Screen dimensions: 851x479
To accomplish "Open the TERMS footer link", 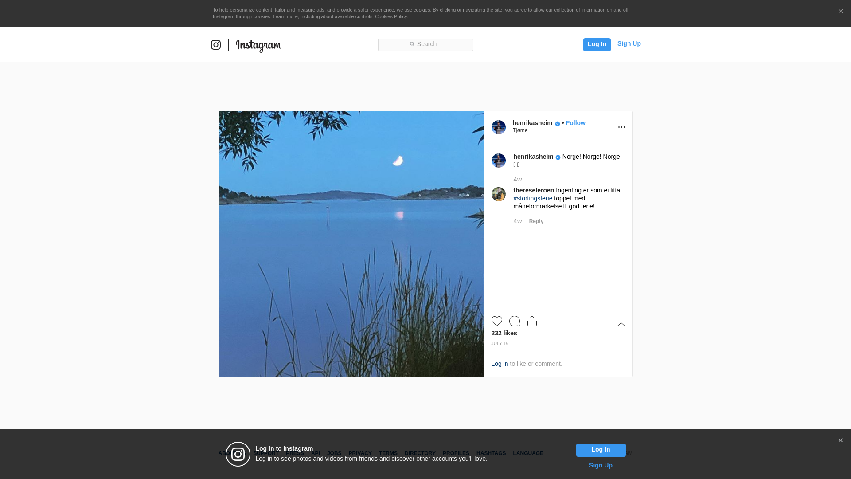I will [388, 453].
